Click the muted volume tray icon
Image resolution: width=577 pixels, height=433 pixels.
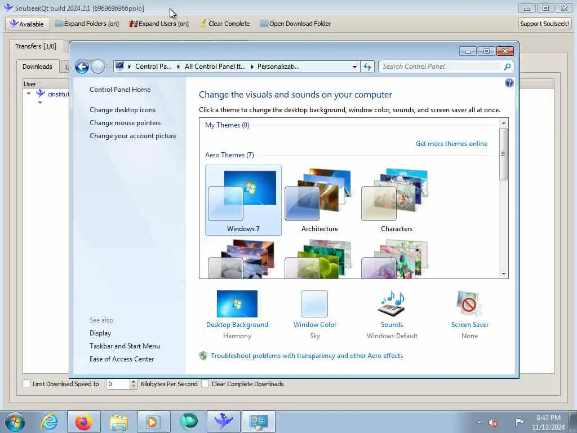pos(494,423)
